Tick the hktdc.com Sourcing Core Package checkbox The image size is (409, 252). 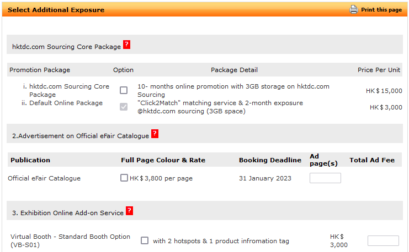[124, 90]
